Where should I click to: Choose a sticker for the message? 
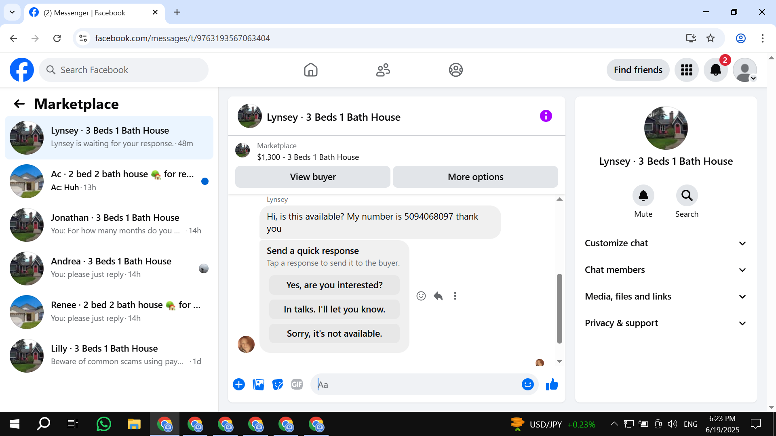(278, 385)
